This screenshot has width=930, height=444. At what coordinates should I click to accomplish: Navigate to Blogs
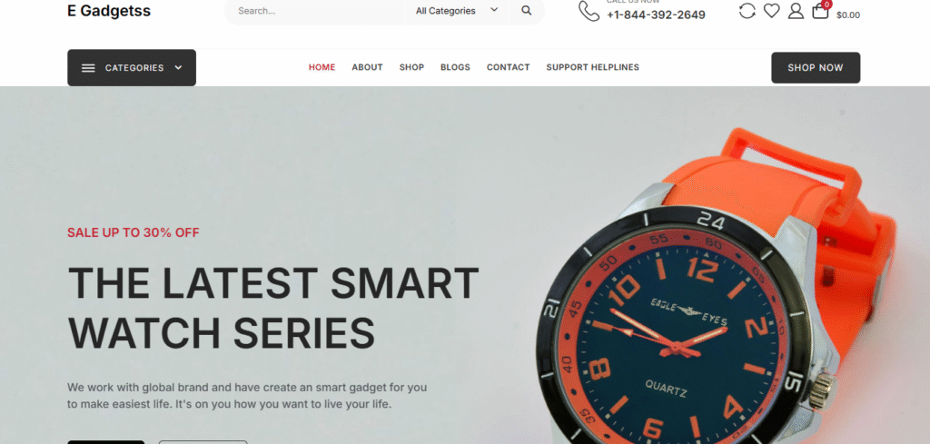point(455,67)
